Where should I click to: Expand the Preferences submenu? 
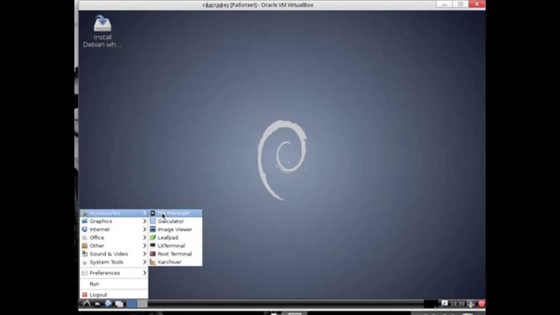114,273
